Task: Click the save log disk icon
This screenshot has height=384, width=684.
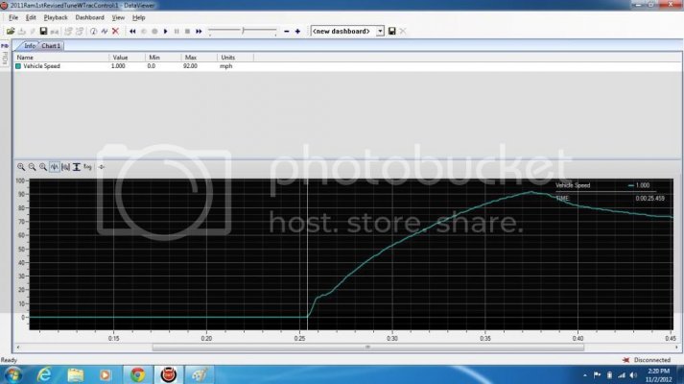Action: (x=43, y=32)
